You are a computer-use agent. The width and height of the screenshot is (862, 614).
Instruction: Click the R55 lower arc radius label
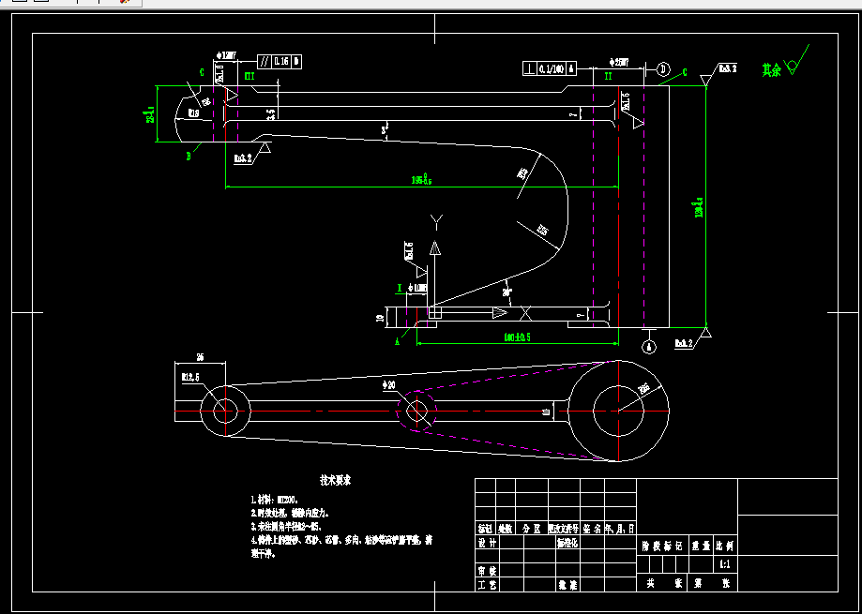pyautogui.click(x=543, y=231)
